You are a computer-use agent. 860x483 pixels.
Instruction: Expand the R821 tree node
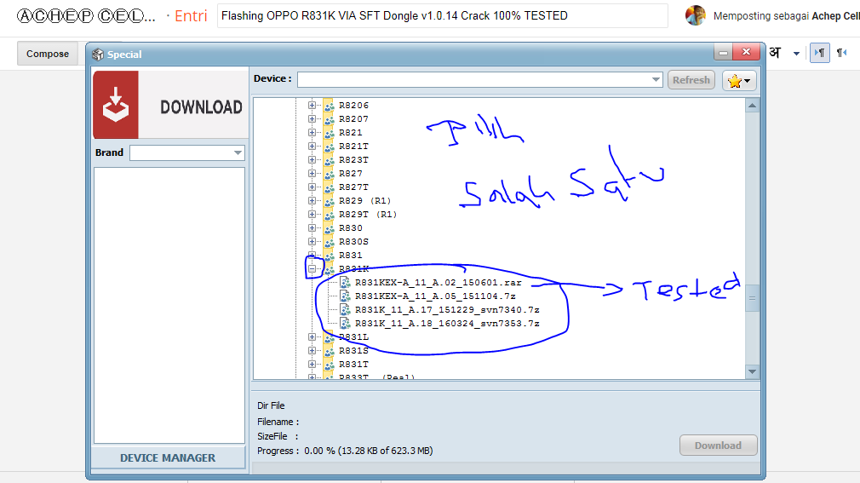[x=312, y=133]
